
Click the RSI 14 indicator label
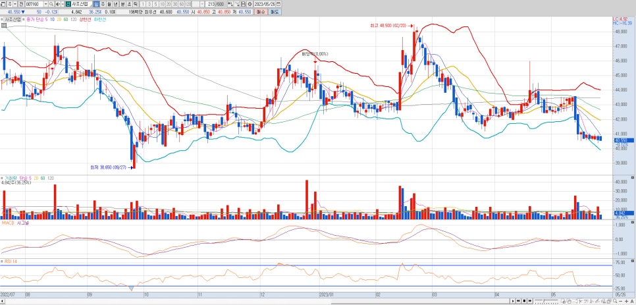pyautogui.click(x=10, y=262)
